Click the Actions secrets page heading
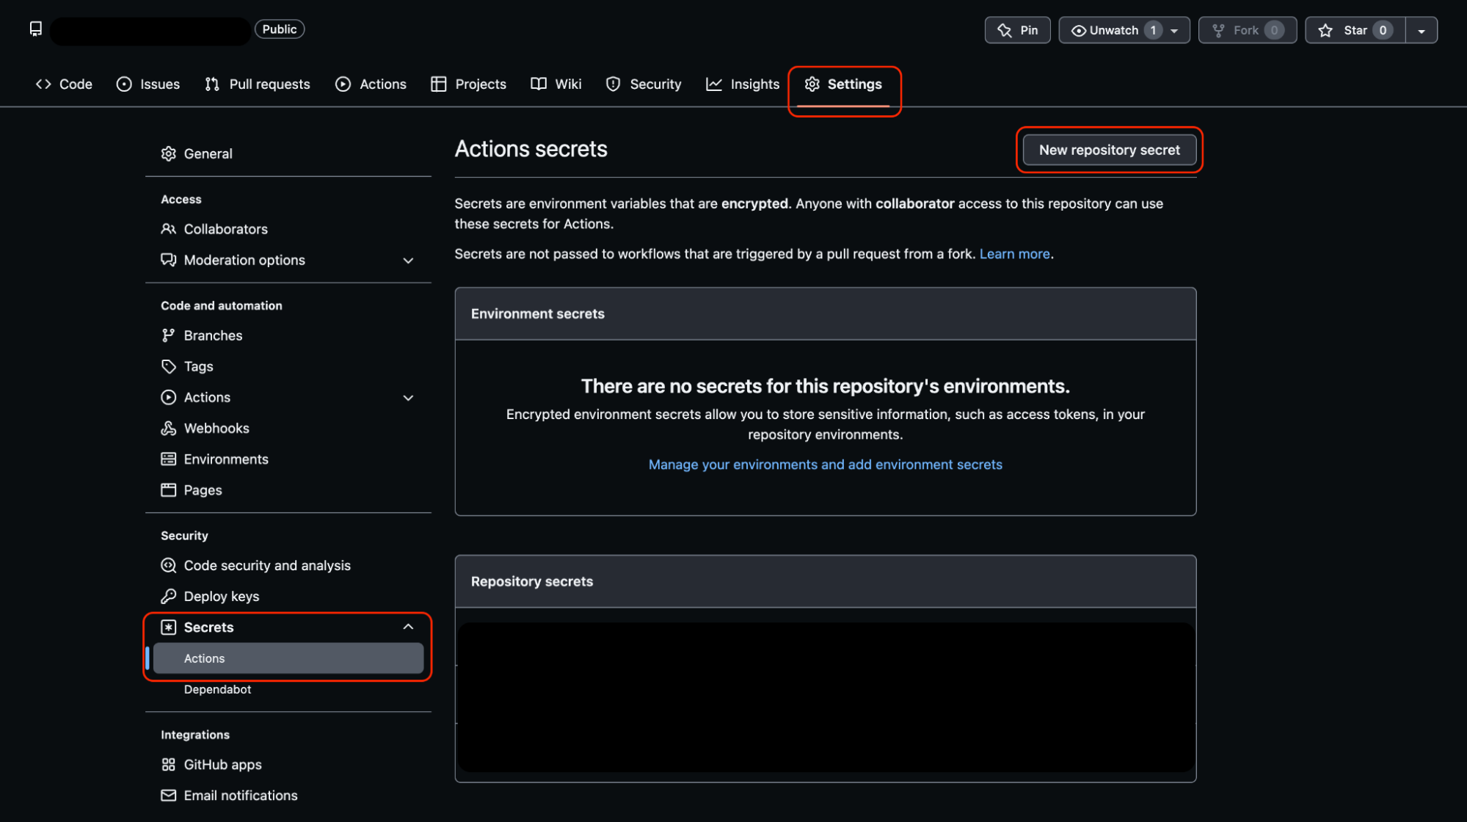This screenshot has width=1467, height=822. click(x=531, y=149)
